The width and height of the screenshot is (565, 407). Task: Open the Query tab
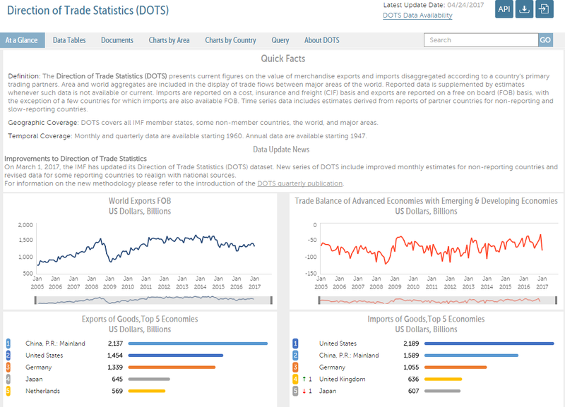coord(280,40)
